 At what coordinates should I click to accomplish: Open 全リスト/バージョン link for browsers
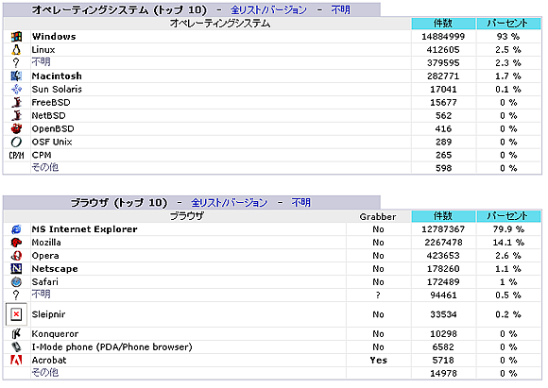pos(229,203)
